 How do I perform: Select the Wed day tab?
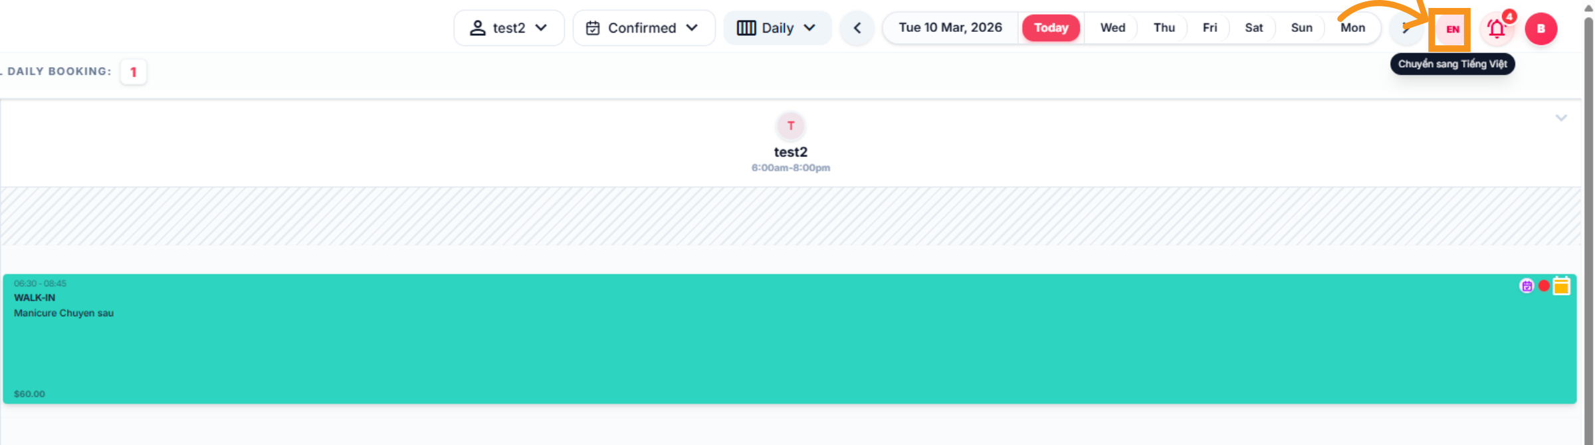click(x=1113, y=28)
